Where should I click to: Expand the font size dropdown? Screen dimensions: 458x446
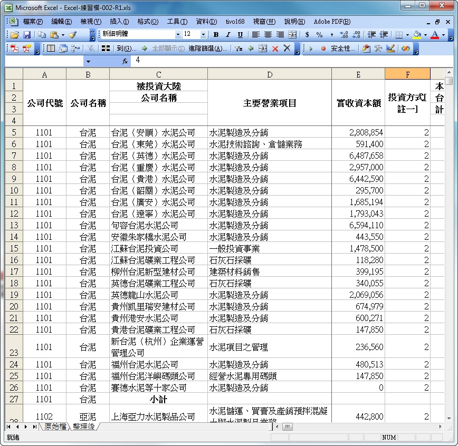tap(203, 34)
